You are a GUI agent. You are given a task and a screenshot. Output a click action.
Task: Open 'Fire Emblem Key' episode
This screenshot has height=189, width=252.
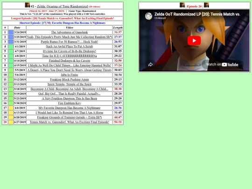[70, 103]
